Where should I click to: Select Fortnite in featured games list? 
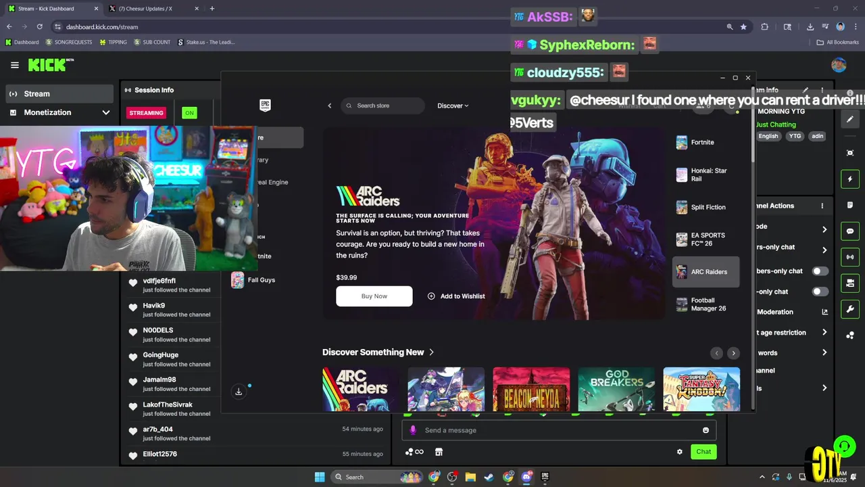pos(706,142)
